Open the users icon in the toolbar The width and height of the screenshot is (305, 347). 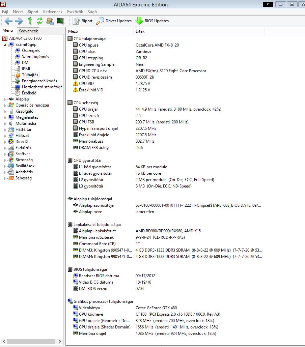[x=50, y=21]
